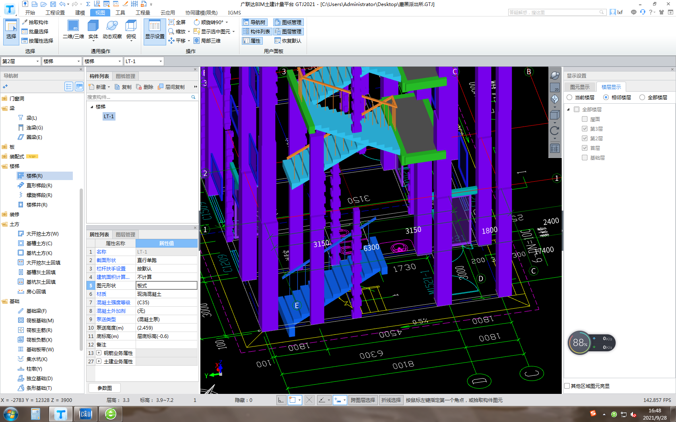676x422 pixels.
Task: Toggle the 导航树 navigation tree panel
Action: pos(254,22)
